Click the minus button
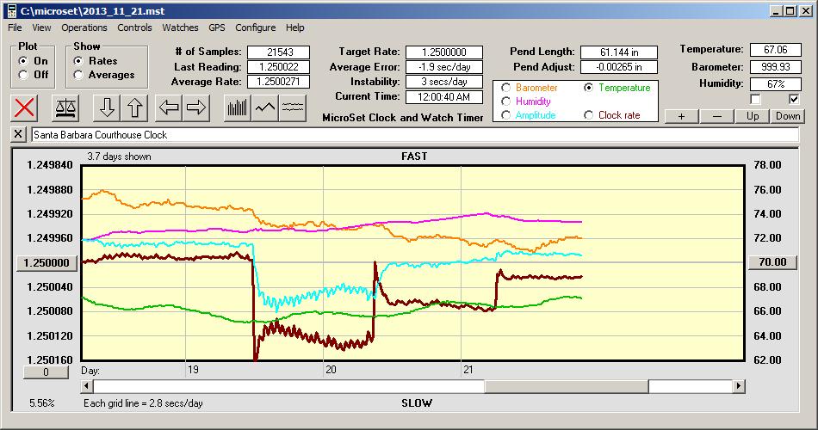The width and height of the screenshot is (818, 430). (716, 116)
